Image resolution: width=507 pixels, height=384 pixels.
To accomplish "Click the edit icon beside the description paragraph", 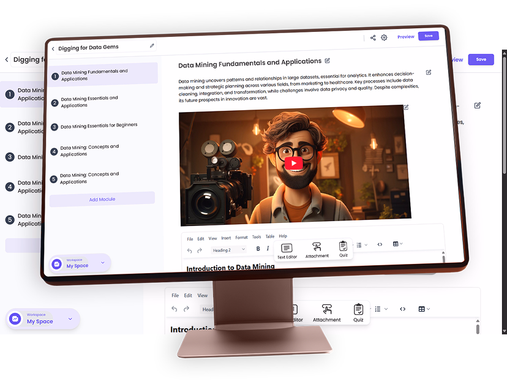I will (429, 72).
